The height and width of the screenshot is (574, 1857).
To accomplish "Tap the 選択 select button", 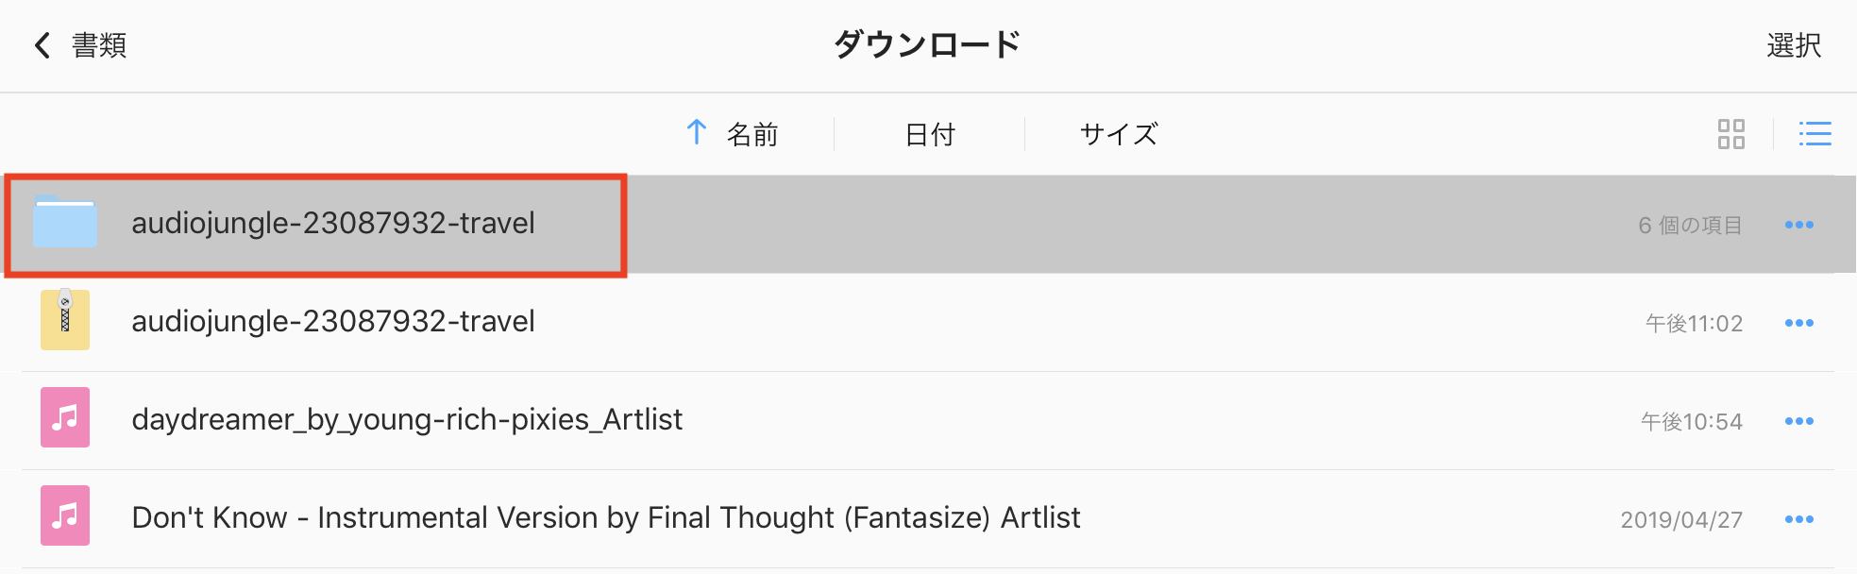I will 1793,45.
